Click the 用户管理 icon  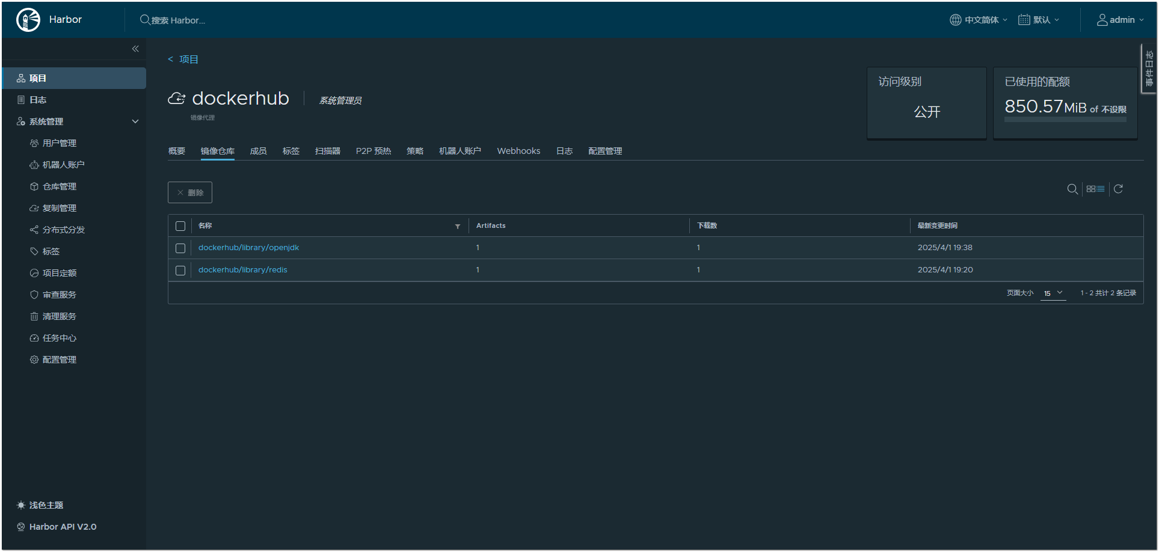pyautogui.click(x=34, y=143)
